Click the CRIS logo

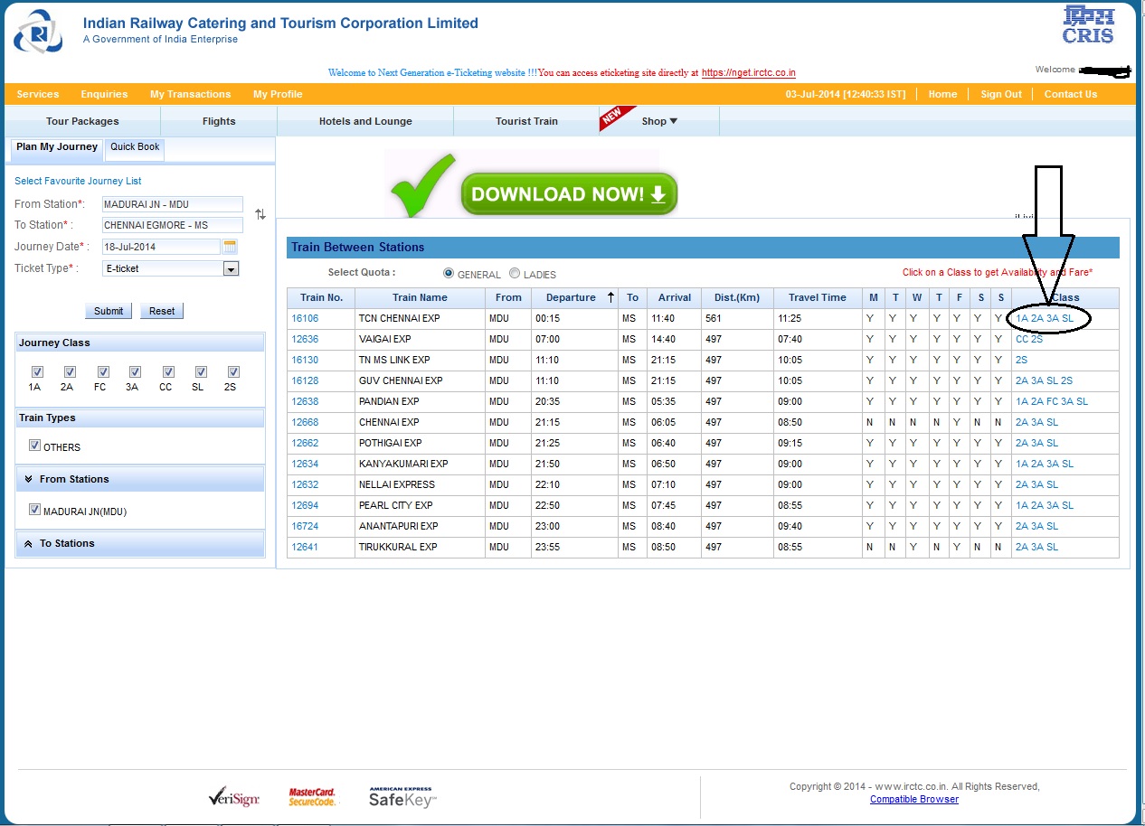click(1088, 24)
